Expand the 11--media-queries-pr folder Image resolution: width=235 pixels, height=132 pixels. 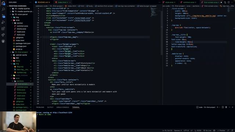coord(22,11)
